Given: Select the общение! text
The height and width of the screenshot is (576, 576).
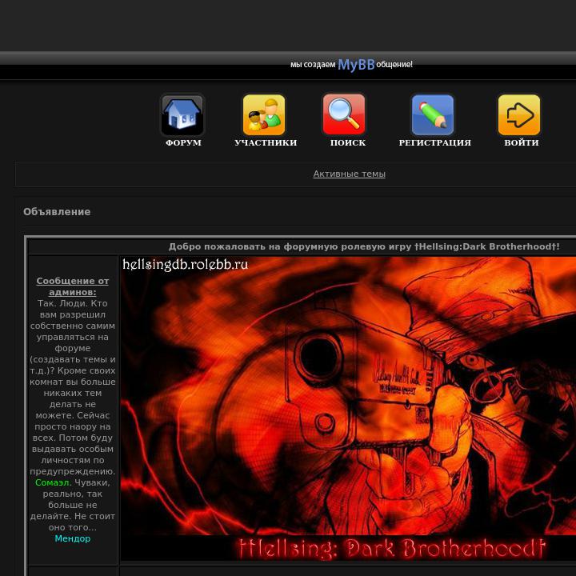Looking at the screenshot, I should (x=394, y=65).
